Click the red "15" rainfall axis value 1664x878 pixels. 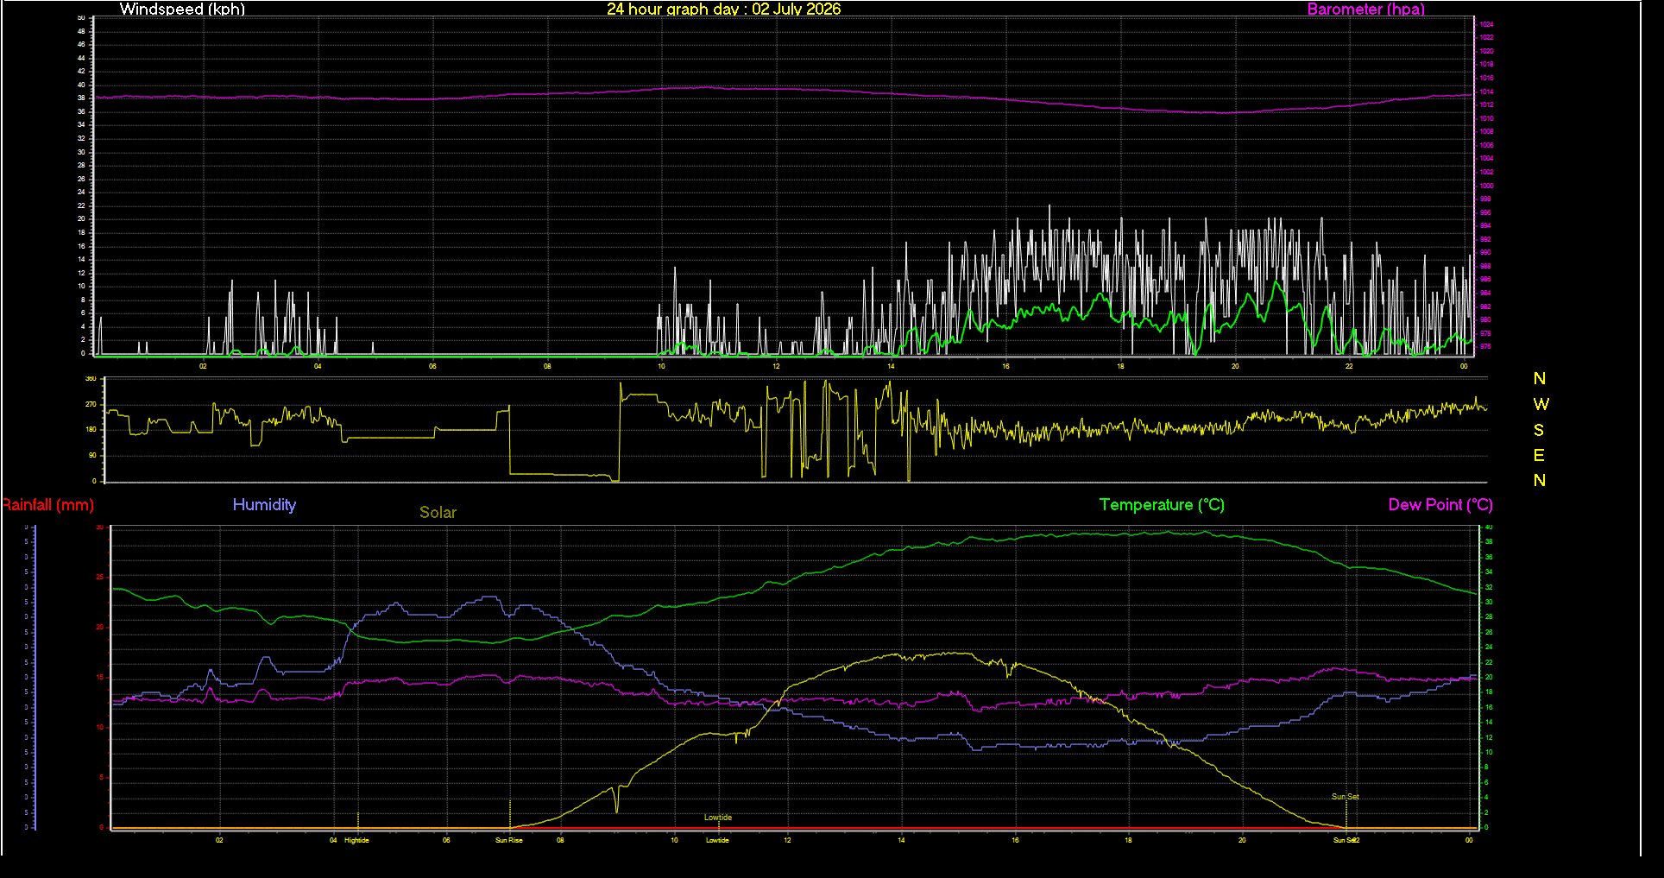[x=100, y=678]
